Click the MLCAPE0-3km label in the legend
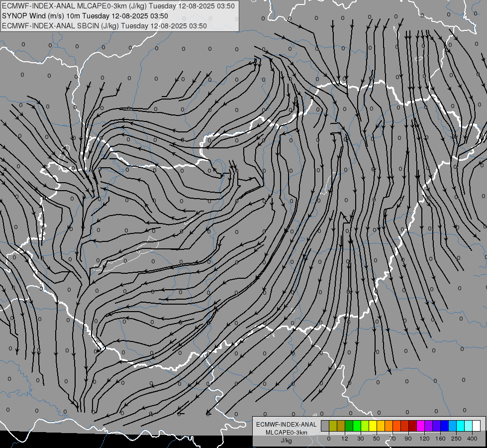This screenshot has height=448, width=487. coord(287,433)
